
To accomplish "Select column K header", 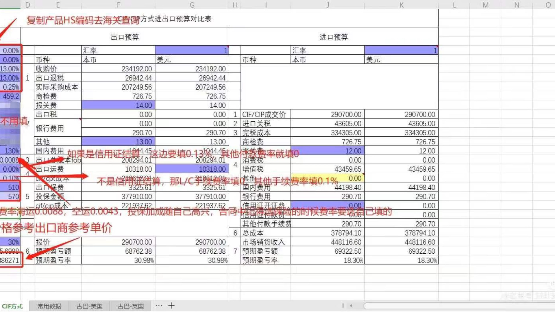I will 402,5.
